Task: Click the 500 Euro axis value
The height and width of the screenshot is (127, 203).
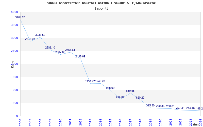Action: point(15,103)
